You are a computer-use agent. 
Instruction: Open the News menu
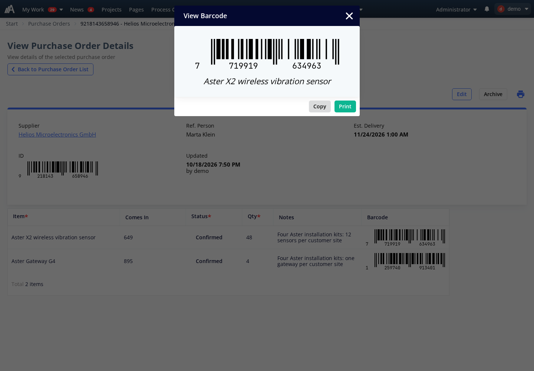pyautogui.click(x=82, y=9)
